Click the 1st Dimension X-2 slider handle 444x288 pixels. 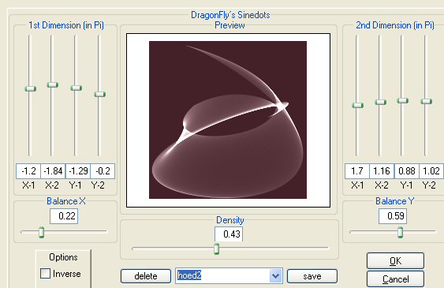click(x=53, y=84)
